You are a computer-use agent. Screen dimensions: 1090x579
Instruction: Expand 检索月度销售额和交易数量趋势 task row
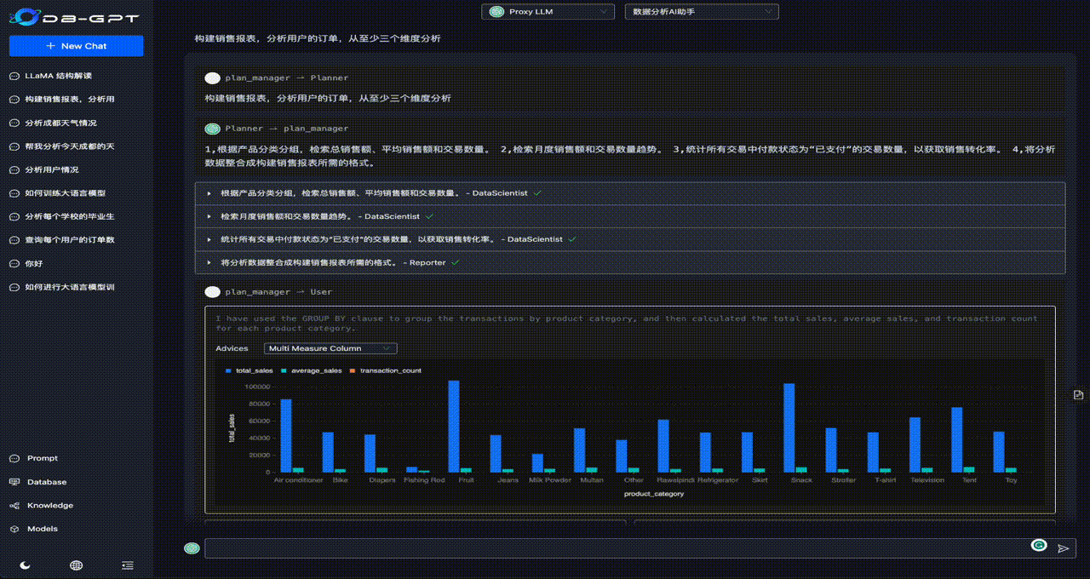[630, 216]
